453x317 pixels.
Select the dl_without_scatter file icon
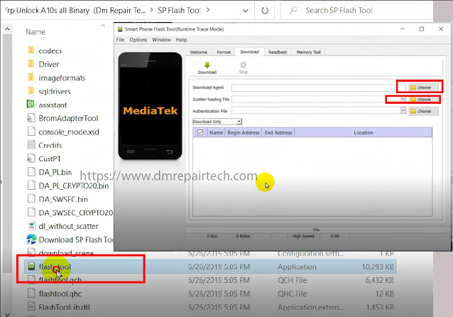tap(31, 225)
